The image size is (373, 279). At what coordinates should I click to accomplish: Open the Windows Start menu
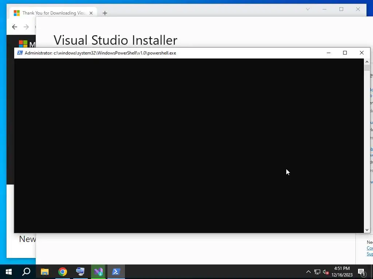pyautogui.click(x=9, y=272)
